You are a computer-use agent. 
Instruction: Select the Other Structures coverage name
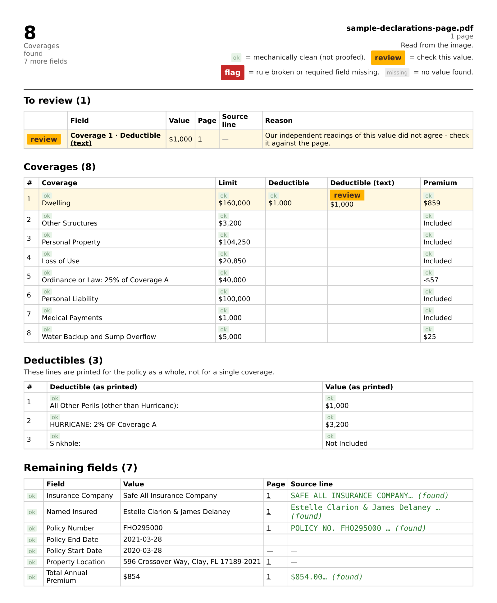click(x=70, y=223)
